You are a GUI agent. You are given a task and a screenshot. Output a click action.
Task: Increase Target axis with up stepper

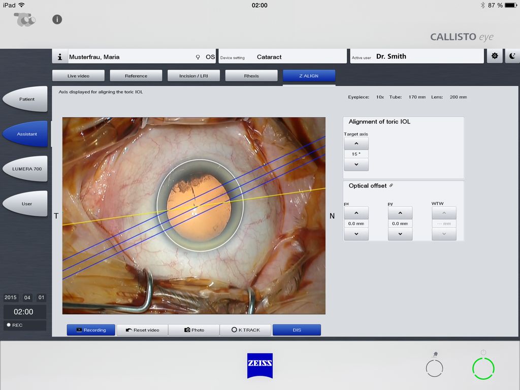(356, 143)
